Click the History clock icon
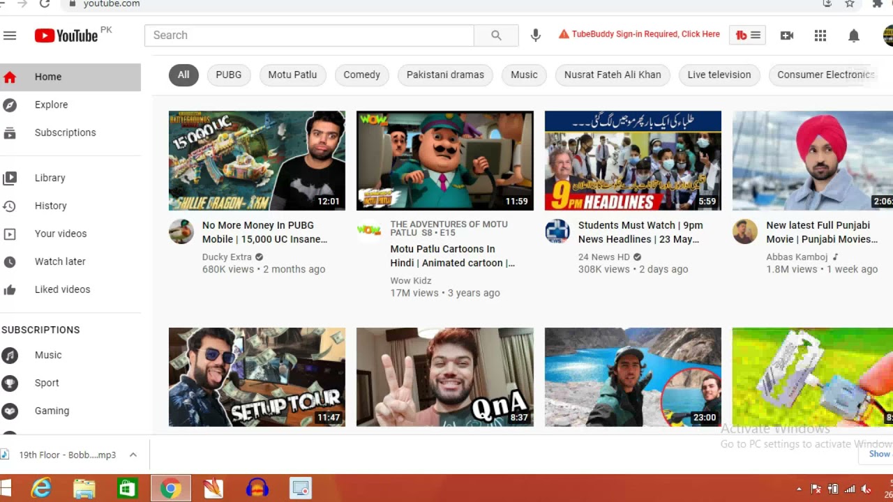 (x=10, y=206)
